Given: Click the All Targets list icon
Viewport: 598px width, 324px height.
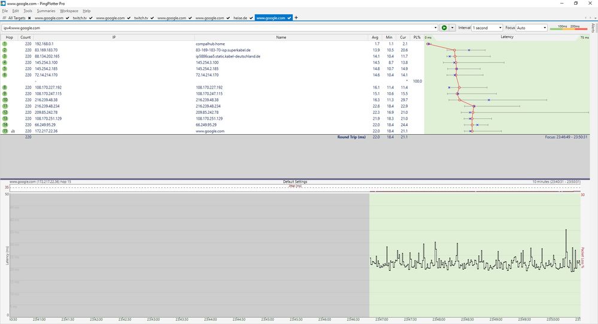Looking at the screenshot, I should point(4,18).
